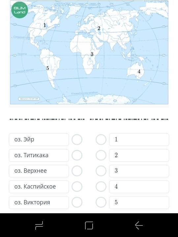The width and height of the screenshot is (178, 237).
Task: Tap the Android home button icon
Action: pyautogui.click(x=89, y=225)
